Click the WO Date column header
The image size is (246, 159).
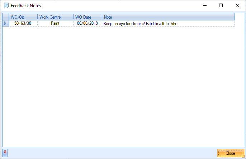87,17
